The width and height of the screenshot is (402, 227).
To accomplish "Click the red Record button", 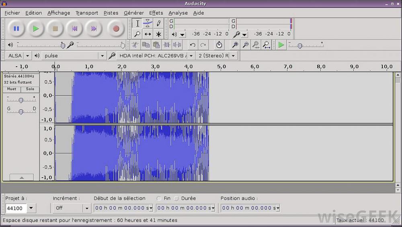I will point(116,29).
